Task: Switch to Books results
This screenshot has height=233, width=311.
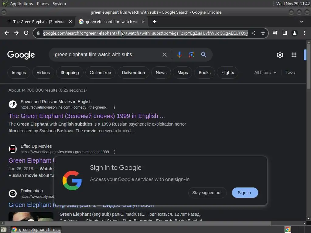Action: pos(204,73)
